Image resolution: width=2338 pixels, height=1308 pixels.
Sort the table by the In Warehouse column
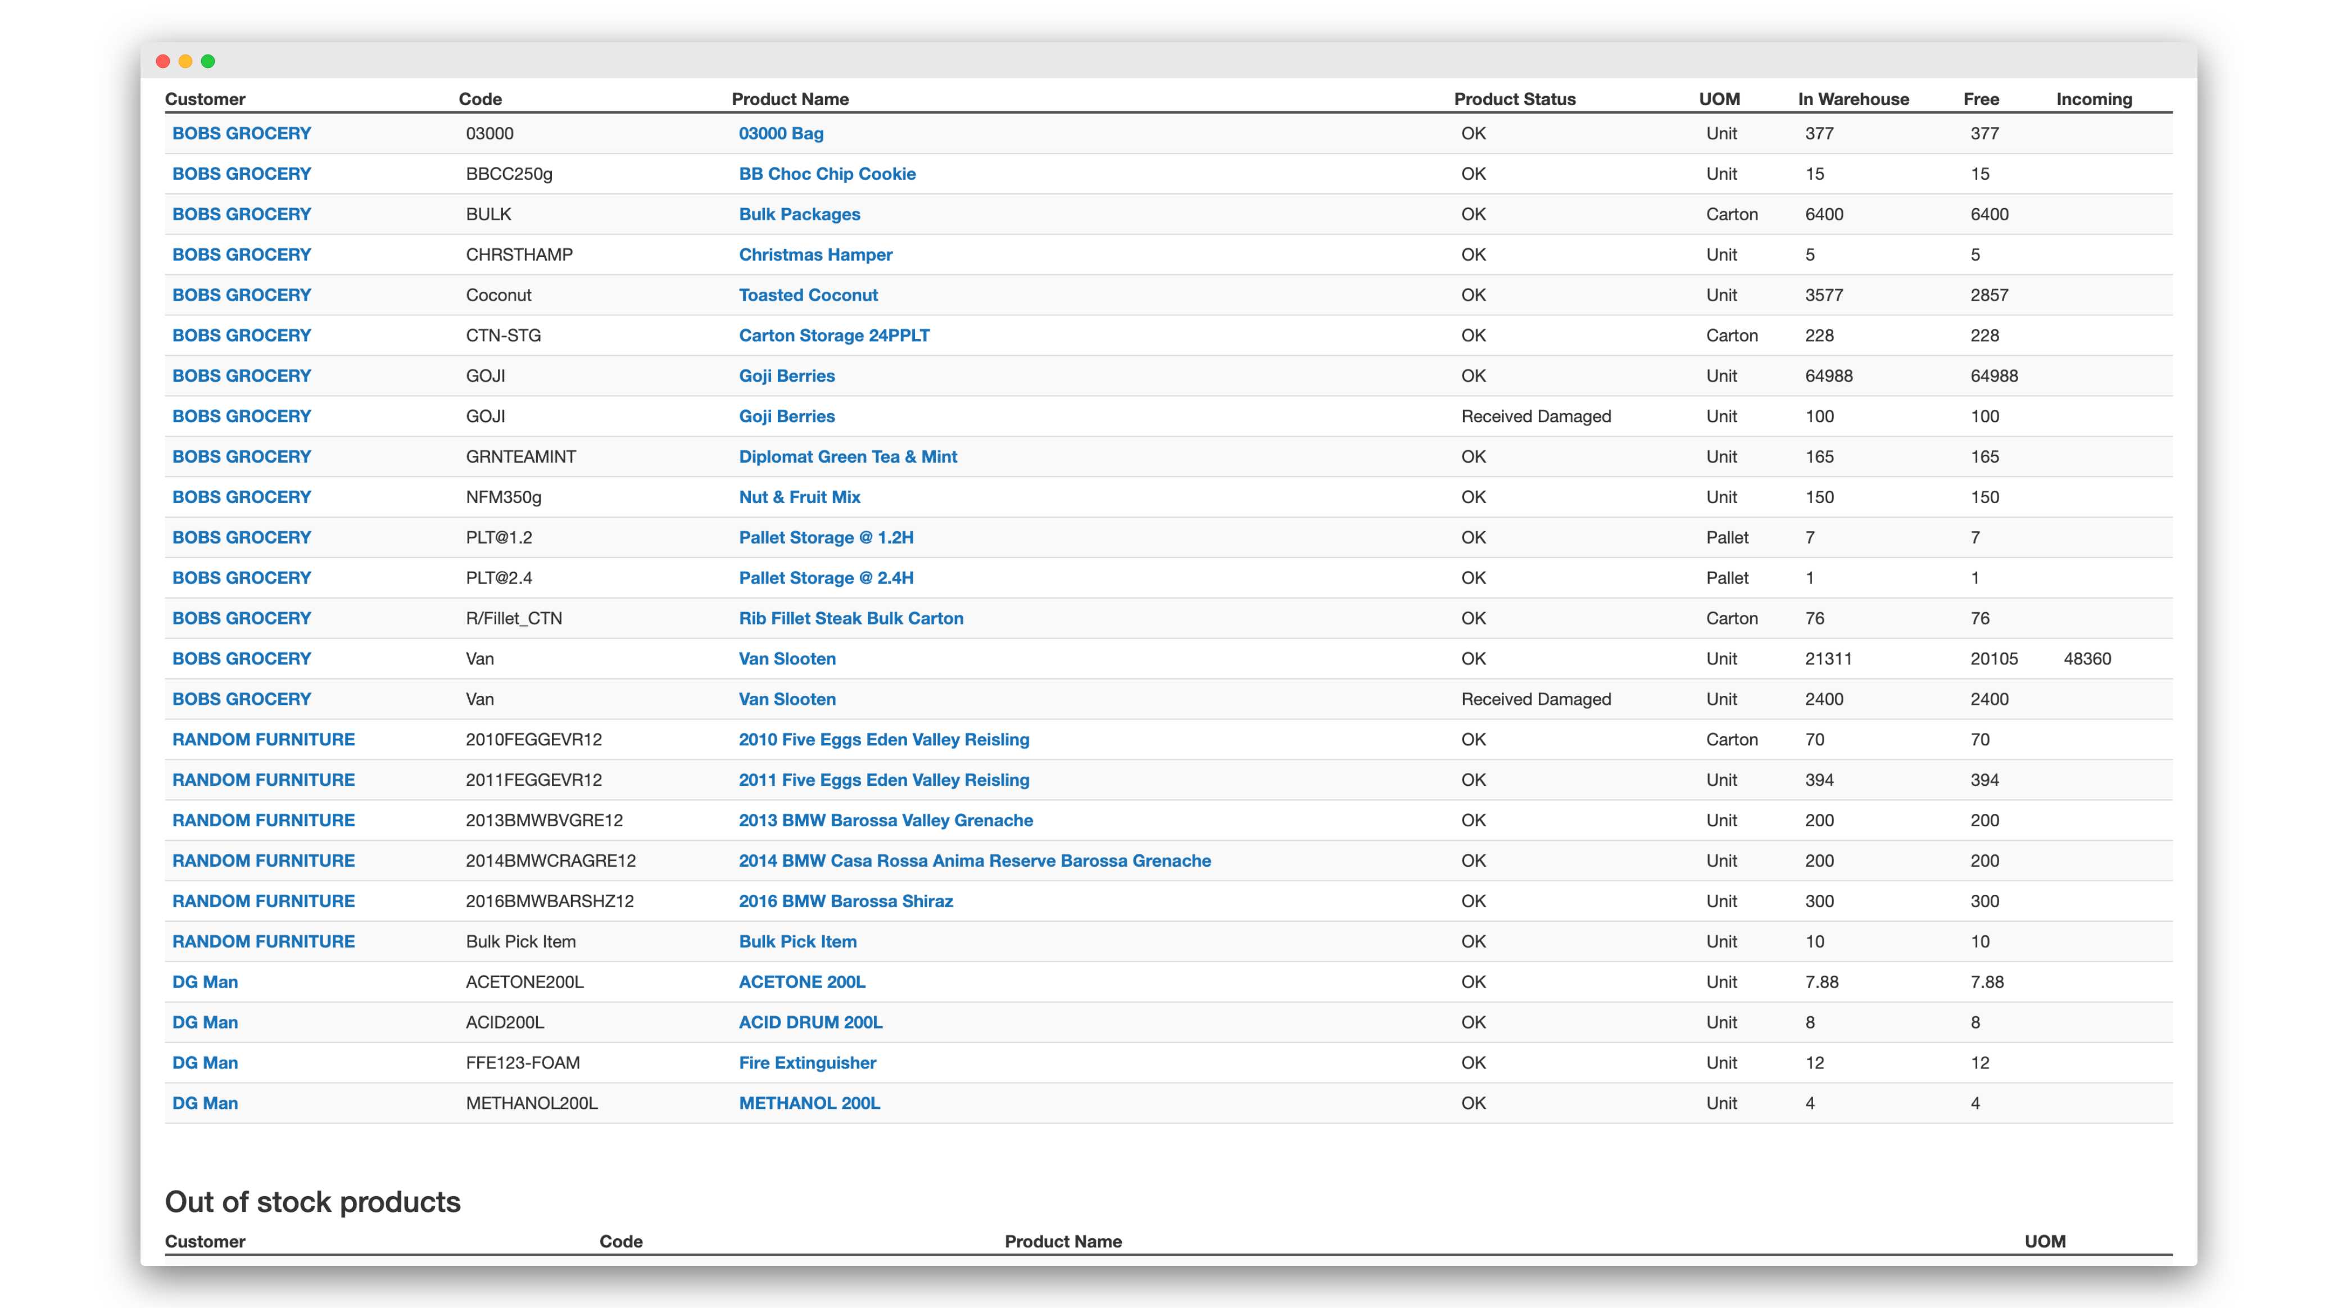click(1852, 99)
